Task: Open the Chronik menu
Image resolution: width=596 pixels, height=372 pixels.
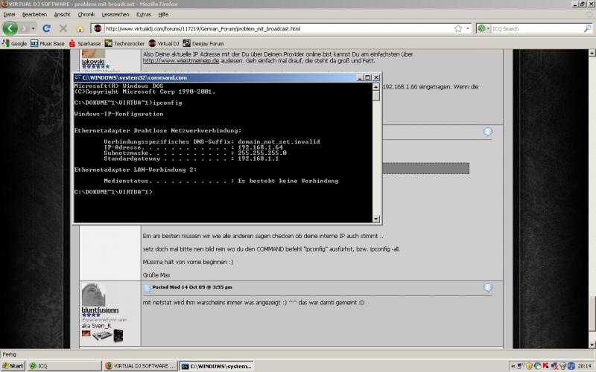Action: point(86,14)
